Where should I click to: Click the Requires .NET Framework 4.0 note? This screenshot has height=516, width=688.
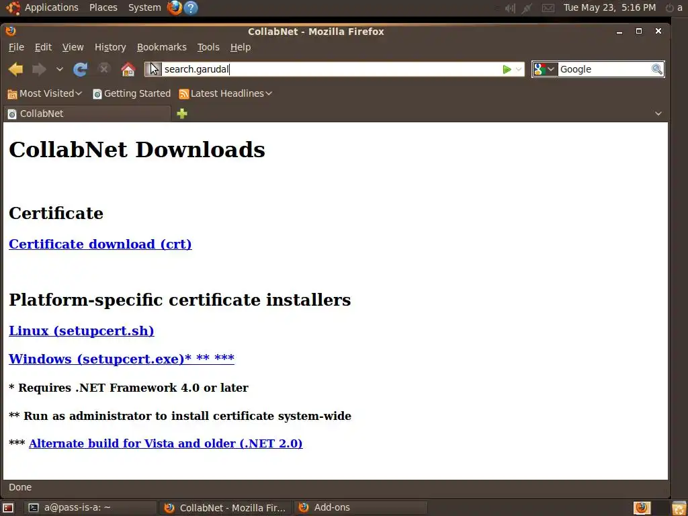click(128, 388)
